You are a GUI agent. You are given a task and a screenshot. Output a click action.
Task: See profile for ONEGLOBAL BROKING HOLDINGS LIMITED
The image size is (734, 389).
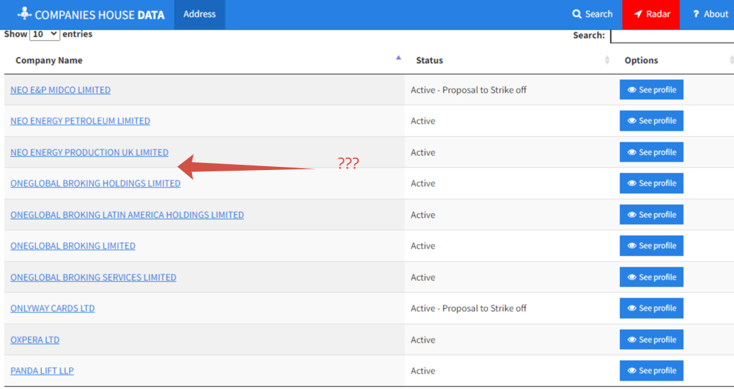click(x=651, y=183)
